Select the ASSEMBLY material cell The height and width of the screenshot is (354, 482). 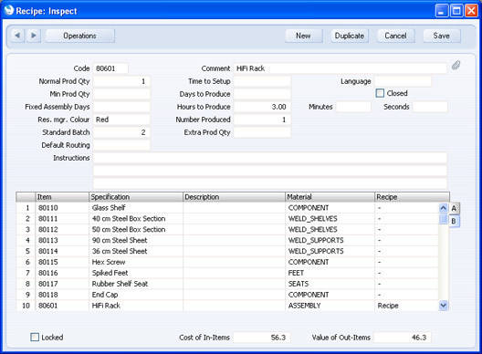(x=330, y=306)
